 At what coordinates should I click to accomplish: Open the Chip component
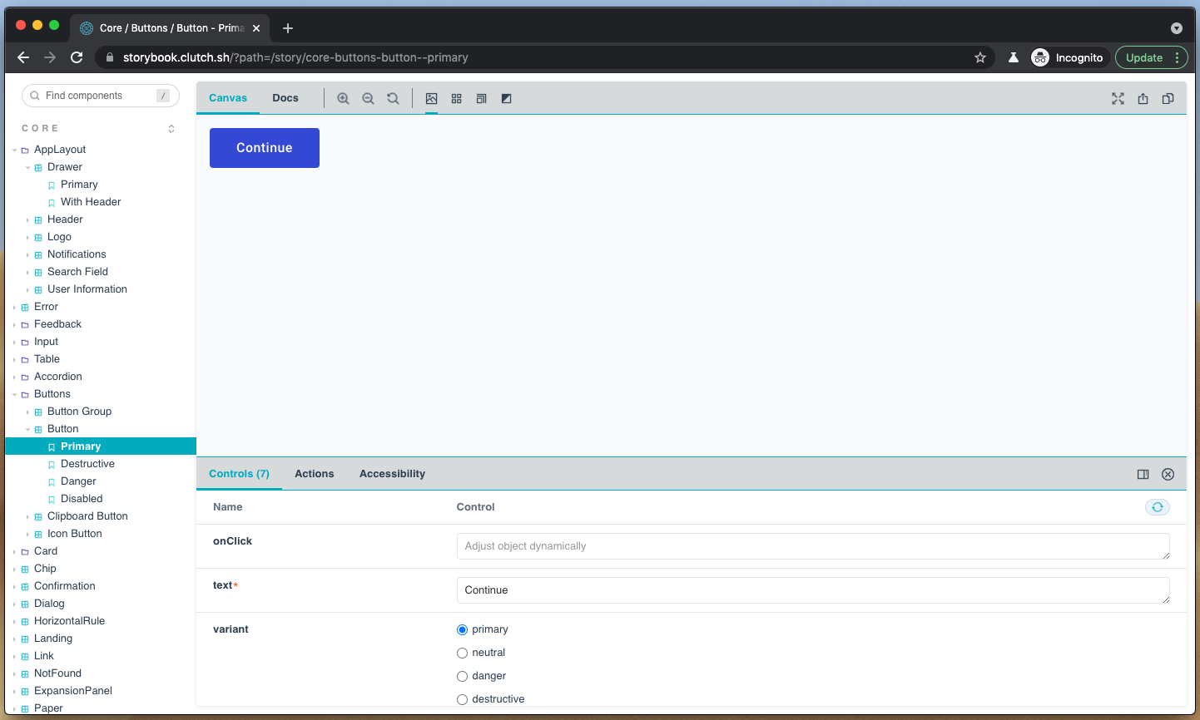(45, 569)
